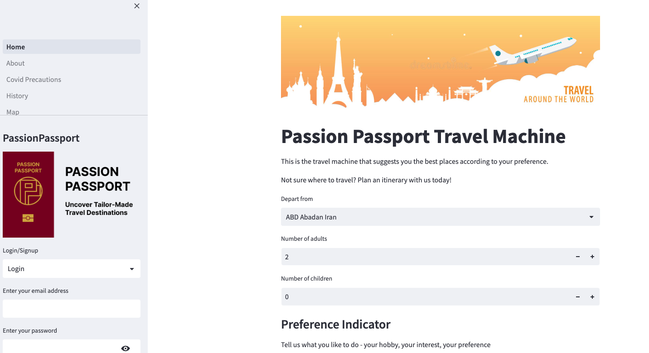This screenshot has width=649, height=353.
Task: Click the minus icon for Number of children
Action: [577, 296]
